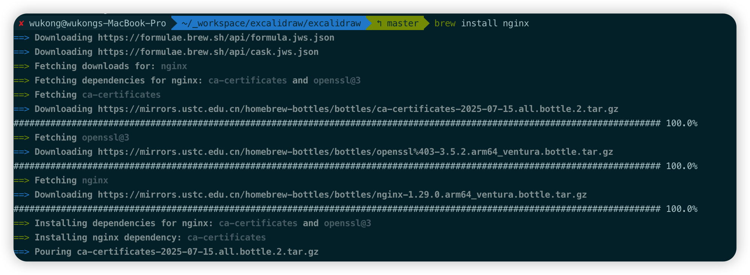Click the "brew install nginx" command text
This screenshot has height=275, width=750.
click(x=481, y=23)
